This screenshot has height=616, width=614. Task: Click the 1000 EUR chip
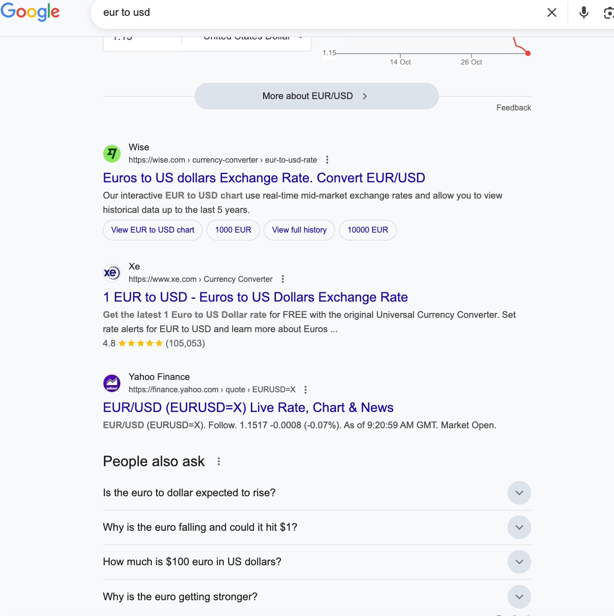[x=233, y=230]
